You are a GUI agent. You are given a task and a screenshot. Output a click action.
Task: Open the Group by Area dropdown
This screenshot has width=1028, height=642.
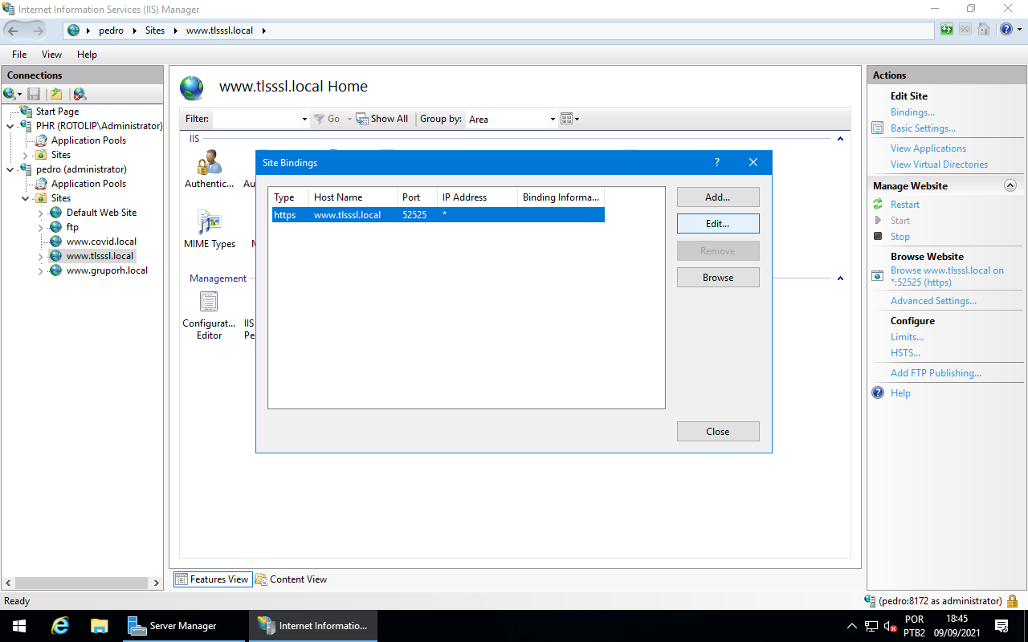[x=512, y=119]
